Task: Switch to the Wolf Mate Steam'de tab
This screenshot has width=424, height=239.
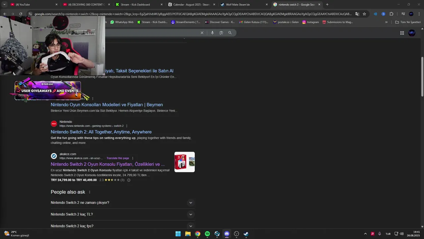Action: click(244, 5)
